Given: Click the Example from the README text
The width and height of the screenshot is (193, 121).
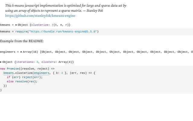Looking at the screenshot, I should 22,41.
